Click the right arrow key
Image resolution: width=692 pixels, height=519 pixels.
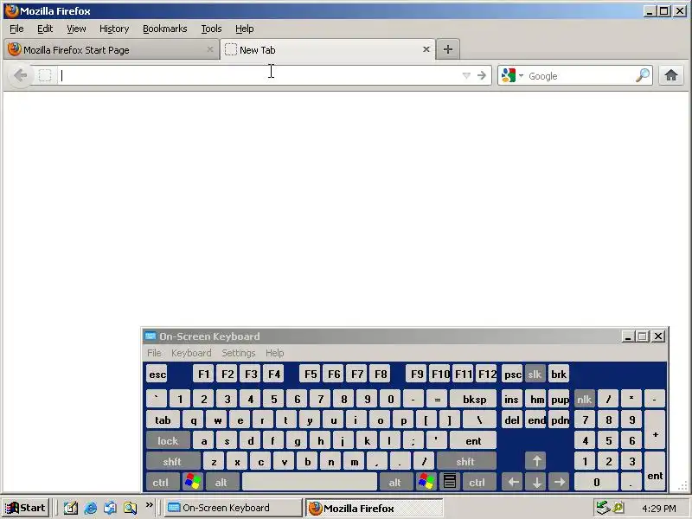coord(560,483)
